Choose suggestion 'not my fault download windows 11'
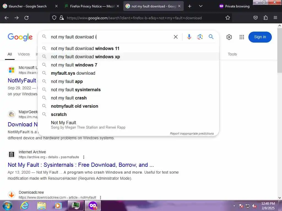 [129, 48]
